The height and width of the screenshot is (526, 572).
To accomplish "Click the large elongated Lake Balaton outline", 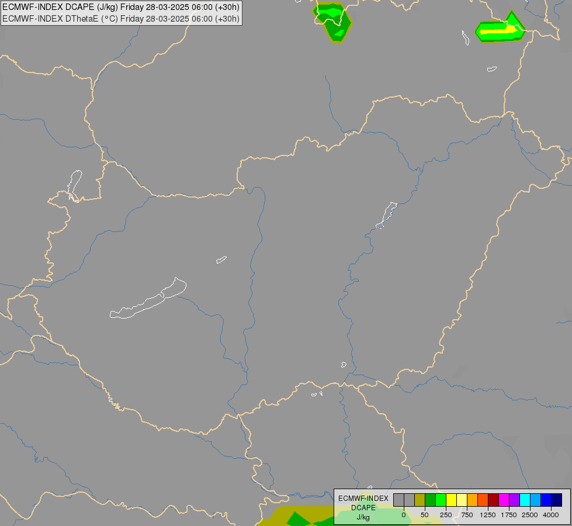I will 148,298.
